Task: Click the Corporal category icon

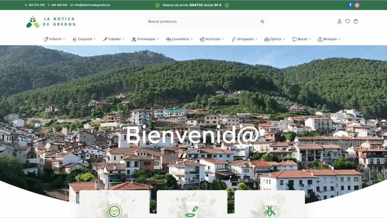Action: tap(74, 39)
